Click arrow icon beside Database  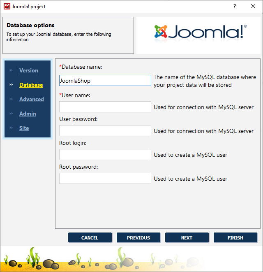pos(11,85)
